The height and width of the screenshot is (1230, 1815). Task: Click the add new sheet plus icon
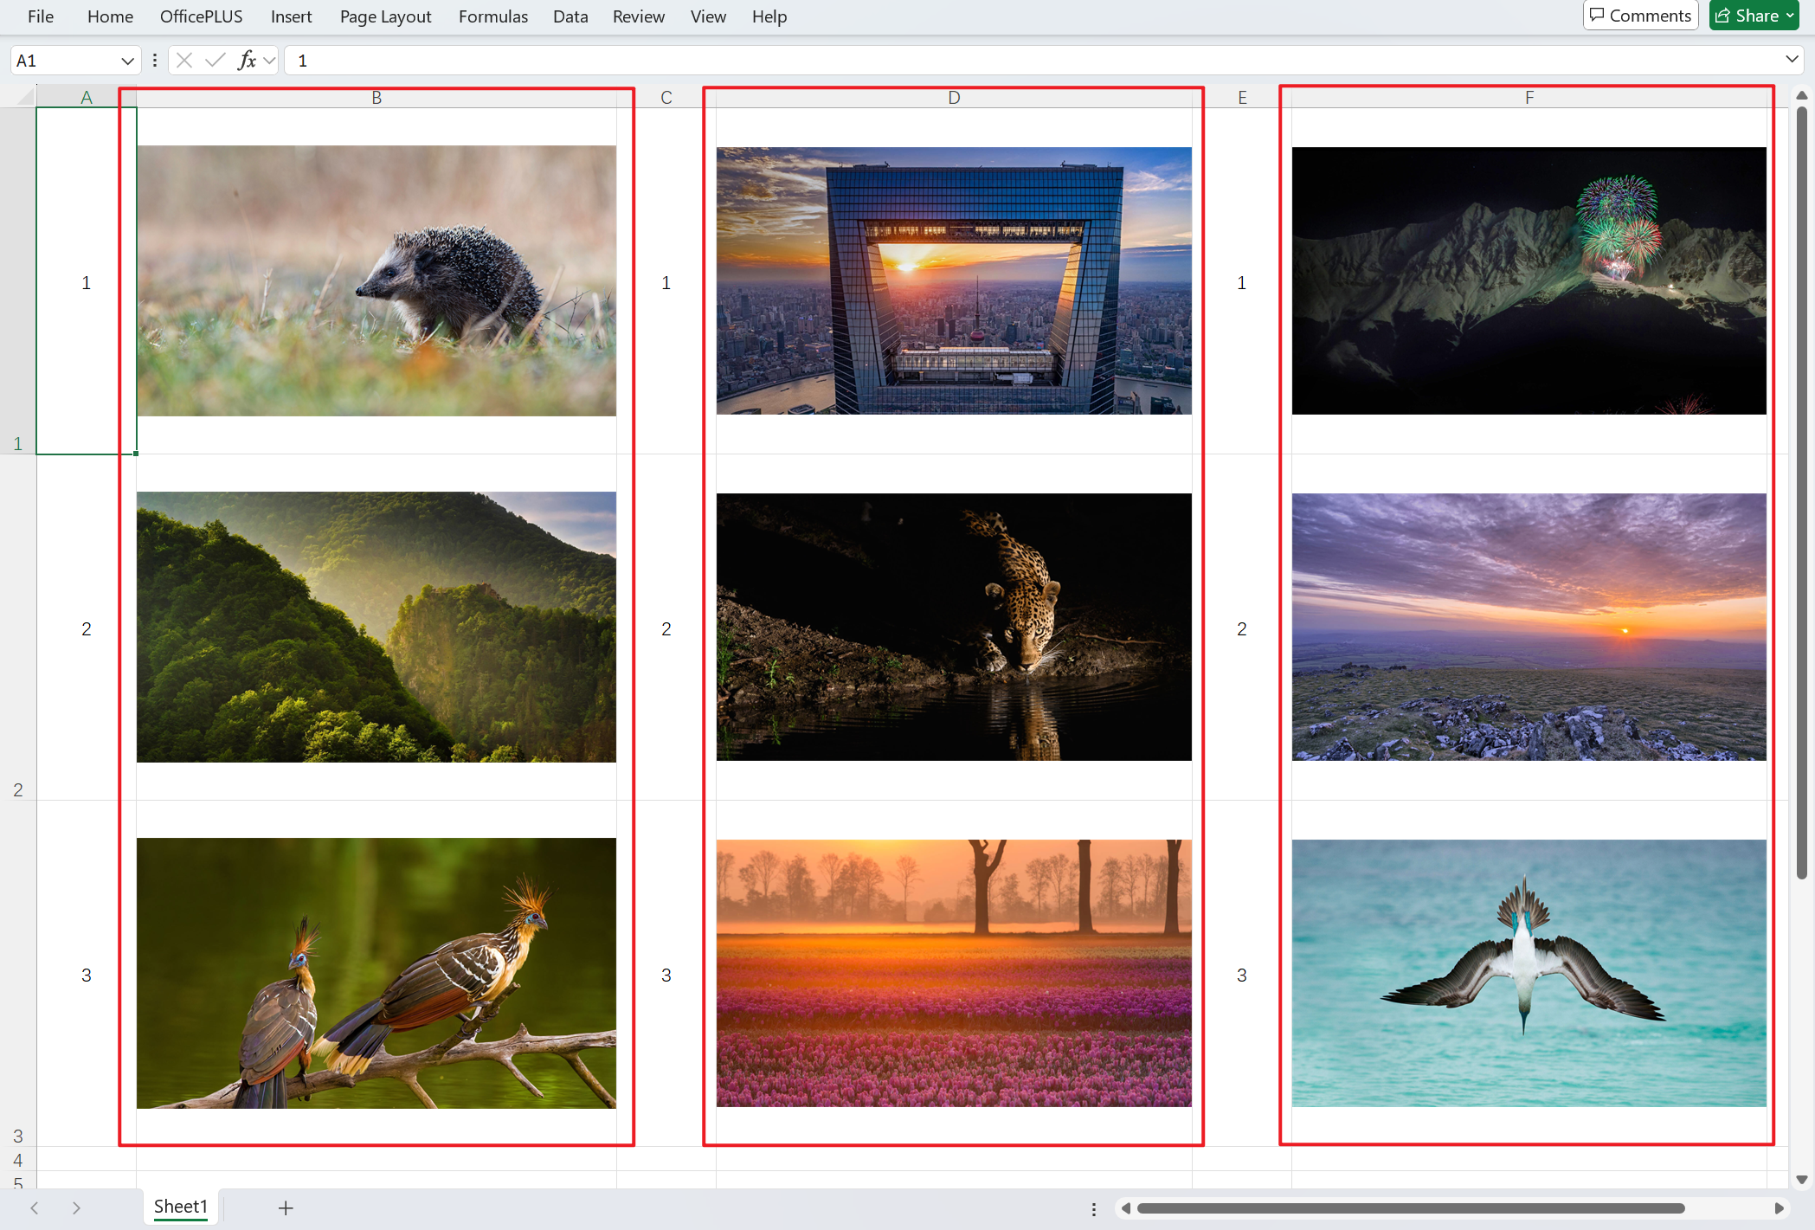(x=286, y=1207)
